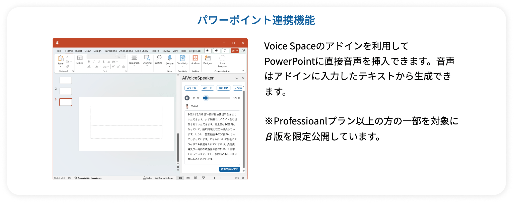
Task: Click the Teams present icon
Action: click(x=216, y=51)
